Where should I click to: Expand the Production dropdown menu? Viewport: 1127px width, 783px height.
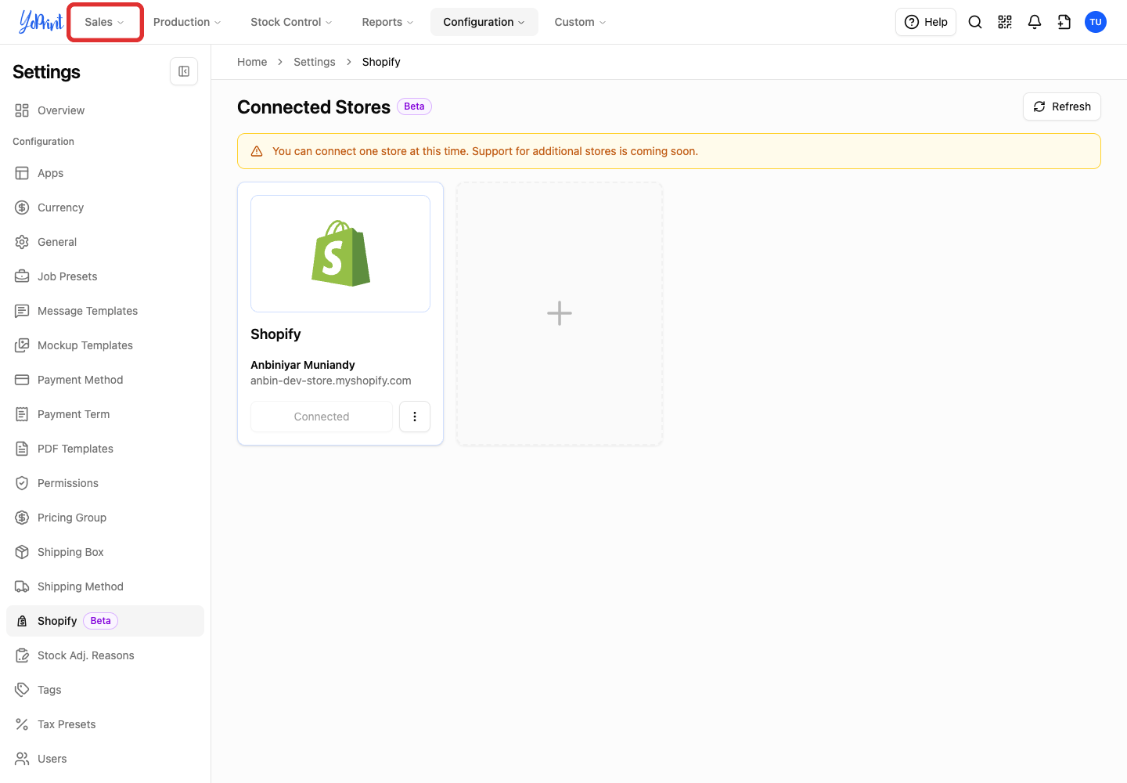(x=187, y=22)
